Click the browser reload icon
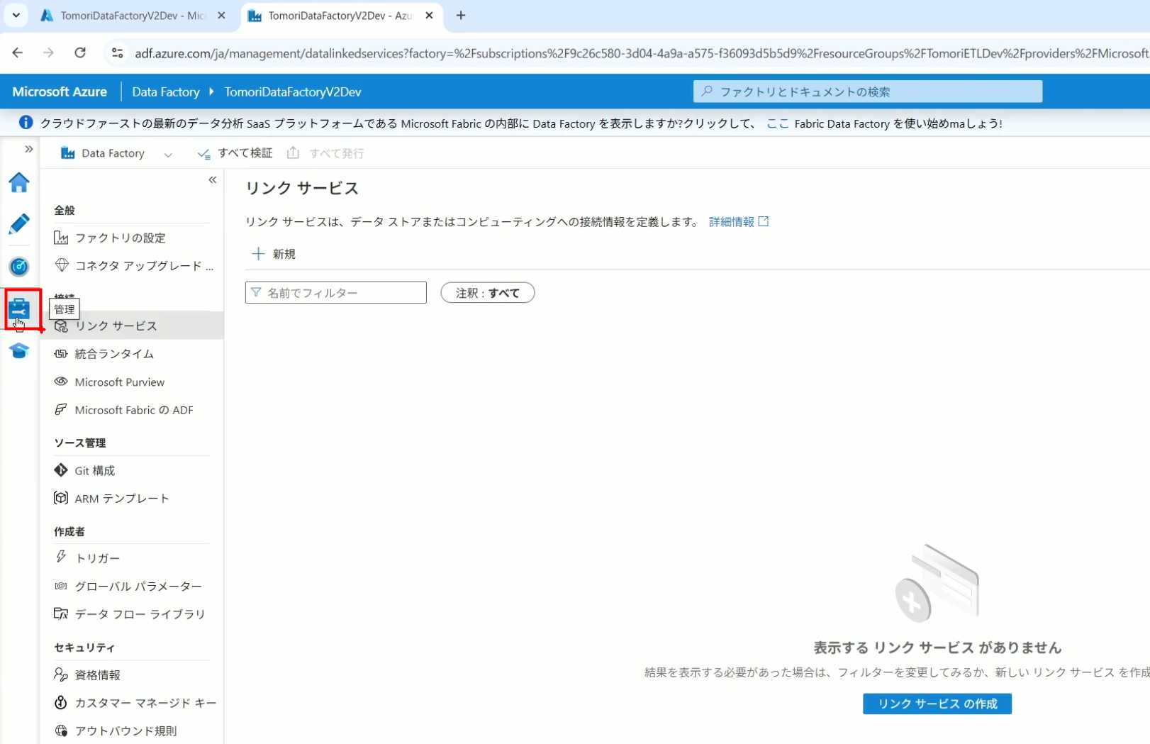The image size is (1150, 744). coord(80,53)
